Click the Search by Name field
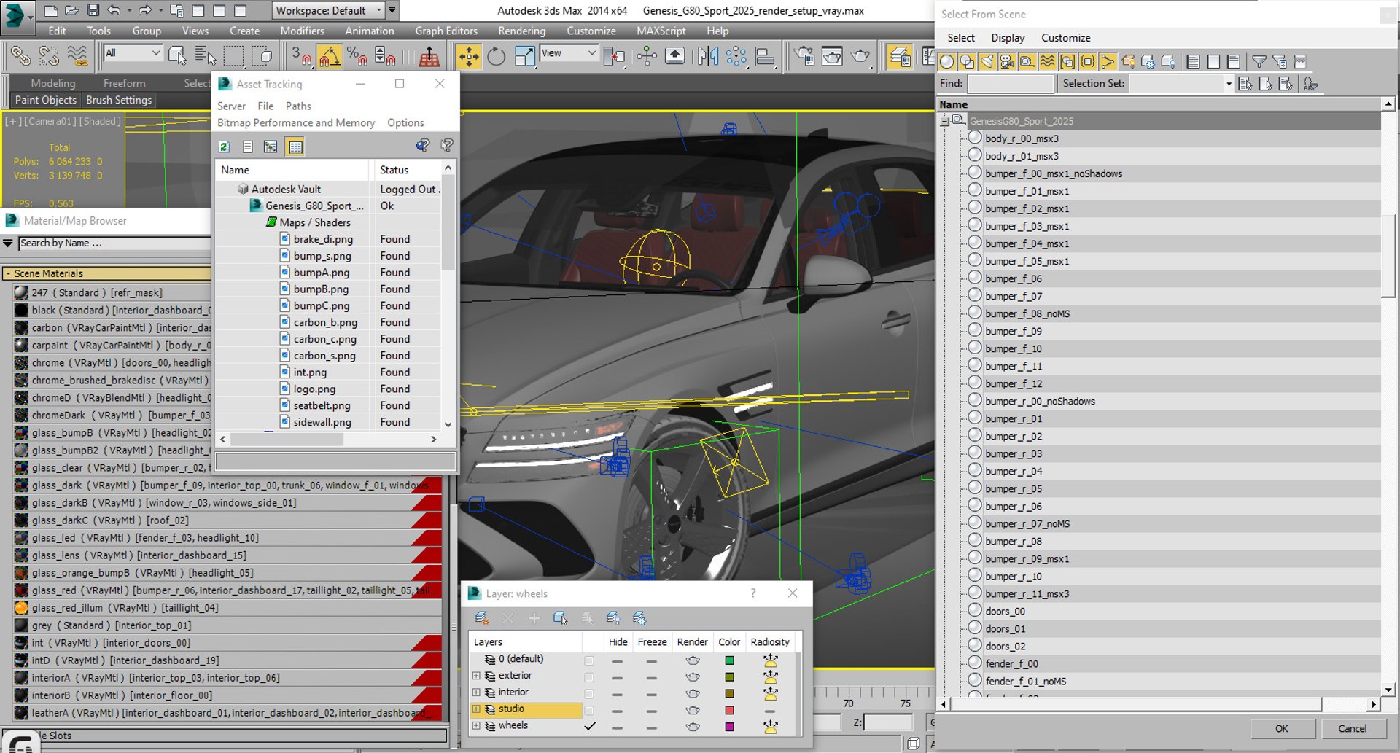The height and width of the screenshot is (753, 1400). click(114, 243)
